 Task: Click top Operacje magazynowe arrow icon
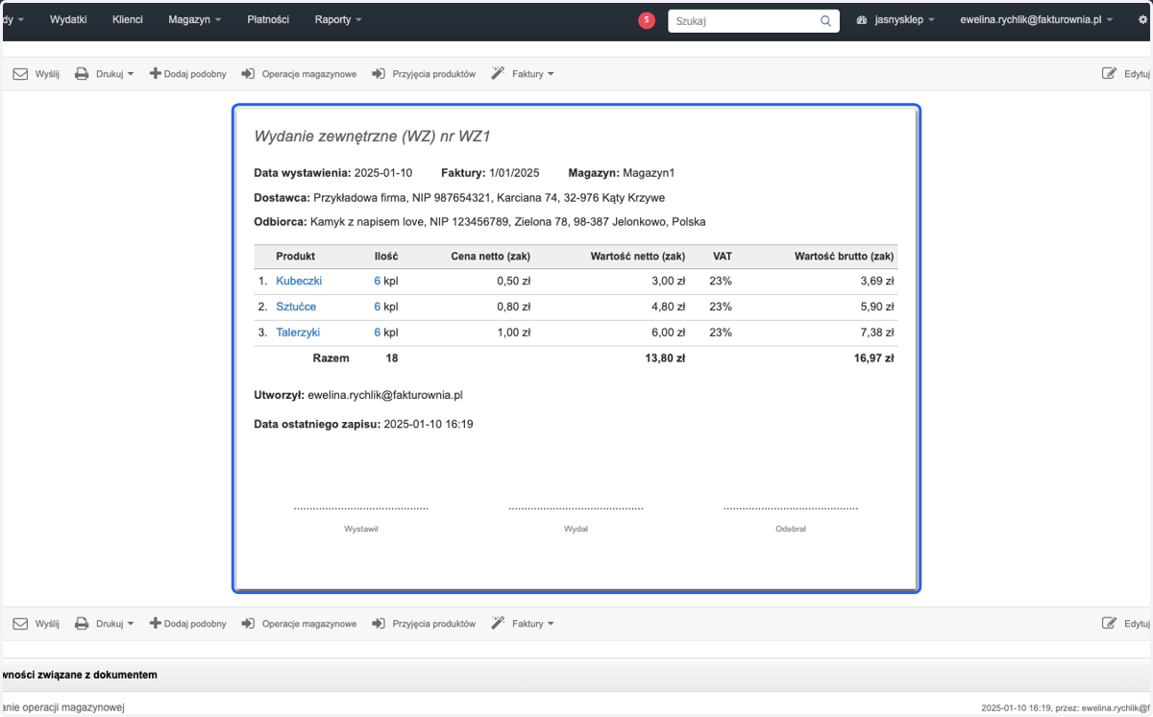(248, 74)
